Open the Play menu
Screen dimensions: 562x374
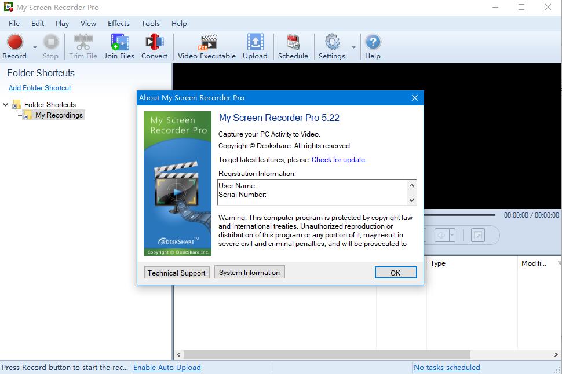pos(62,24)
